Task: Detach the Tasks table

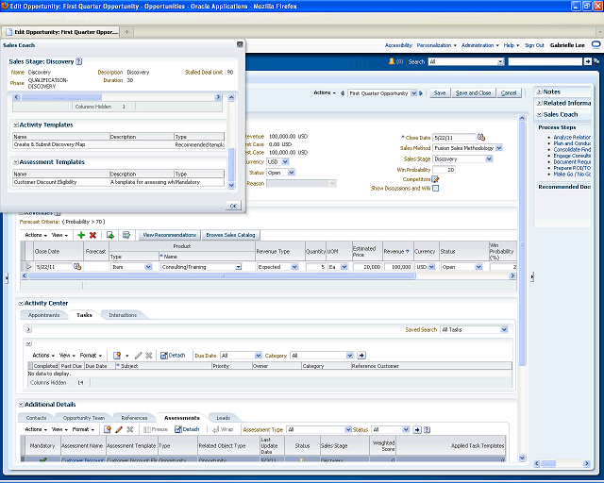Action: (x=173, y=356)
